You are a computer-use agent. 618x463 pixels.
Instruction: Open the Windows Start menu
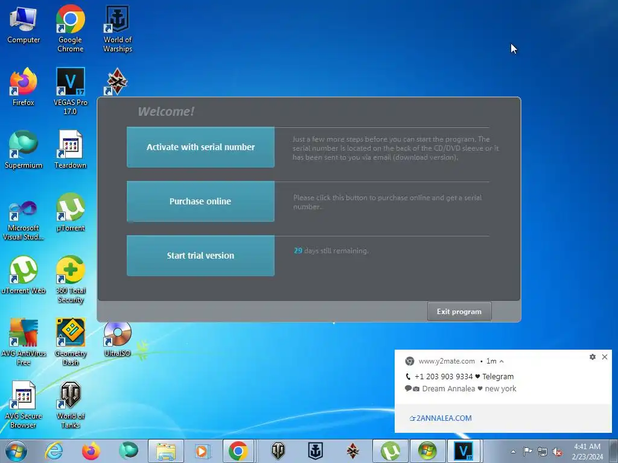tap(16, 451)
